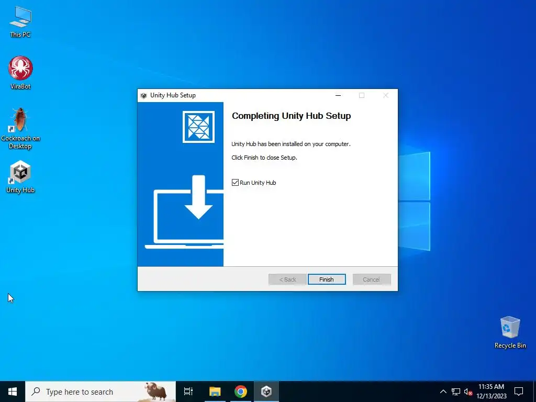Select the Cockroach on Desktop shortcut

[20, 129]
